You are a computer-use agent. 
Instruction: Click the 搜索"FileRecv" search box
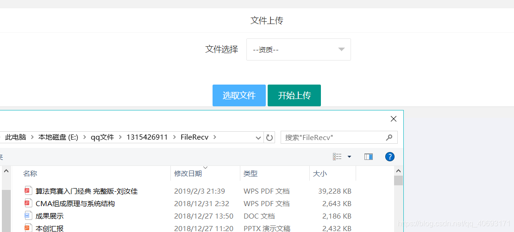pyautogui.click(x=339, y=137)
